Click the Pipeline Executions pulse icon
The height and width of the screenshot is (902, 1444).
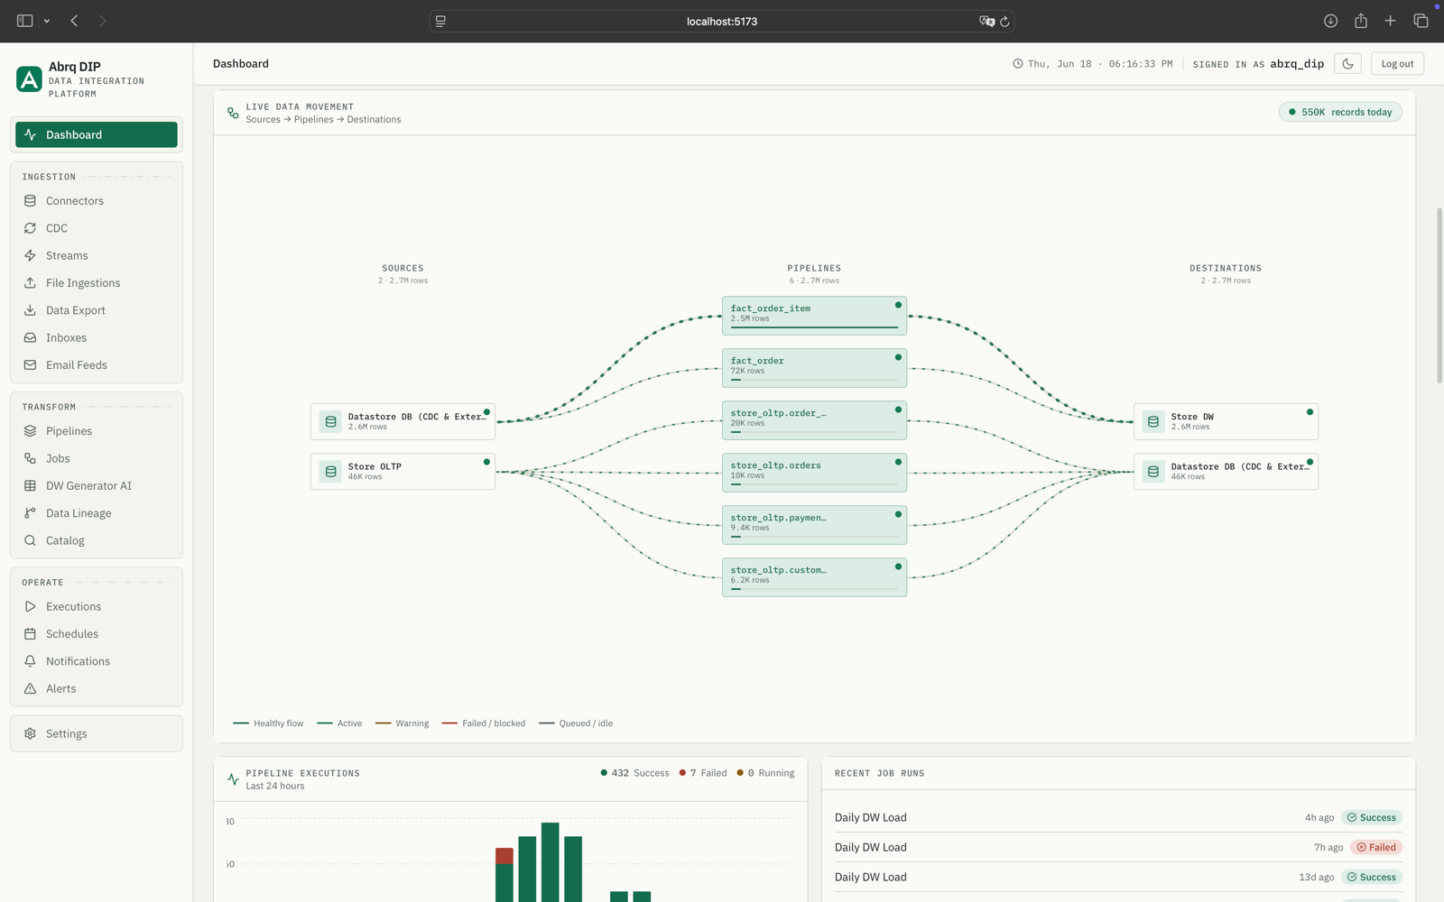233,779
